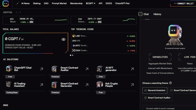Open Smart-Contract Generator arrow icon
196x110 pixels.
87,85
